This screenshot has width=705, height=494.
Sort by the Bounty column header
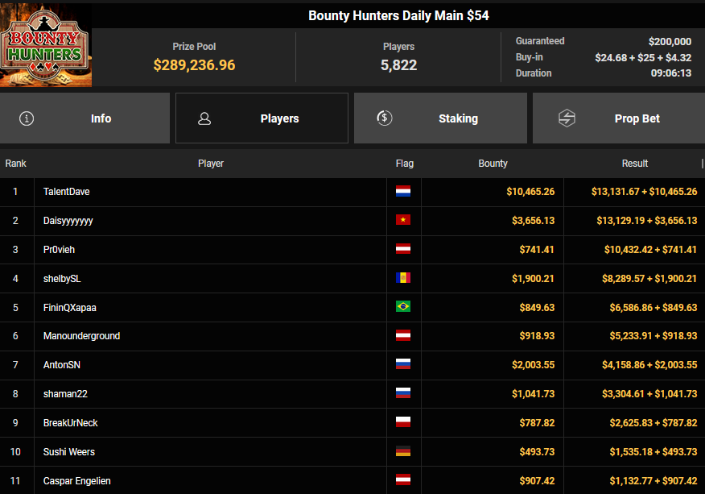point(493,164)
